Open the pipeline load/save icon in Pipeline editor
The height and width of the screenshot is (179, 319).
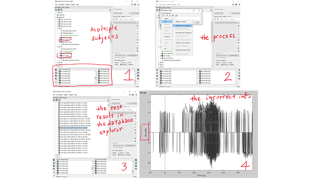[177, 15]
